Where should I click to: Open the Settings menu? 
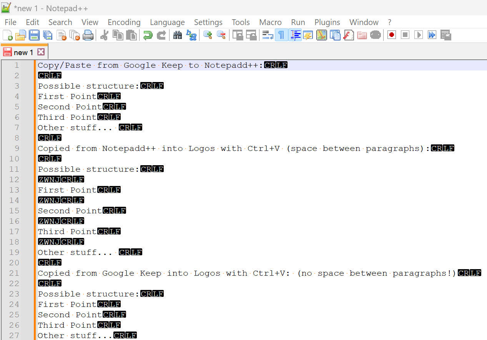[x=208, y=22]
